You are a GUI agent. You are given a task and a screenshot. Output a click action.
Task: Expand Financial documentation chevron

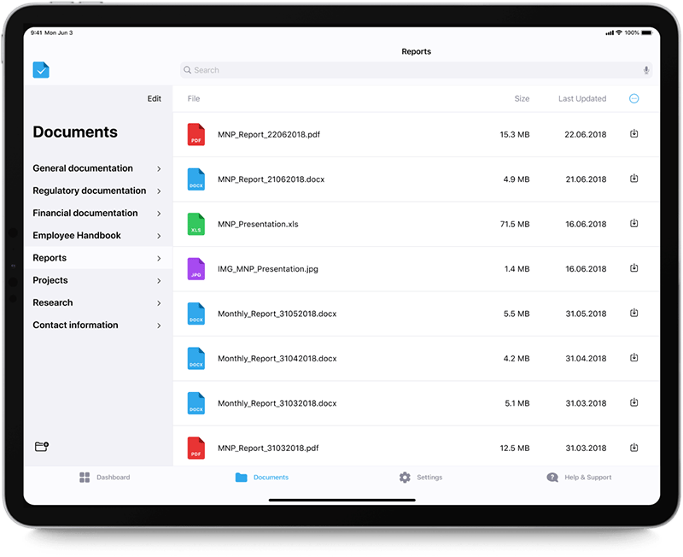pyautogui.click(x=159, y=214)
